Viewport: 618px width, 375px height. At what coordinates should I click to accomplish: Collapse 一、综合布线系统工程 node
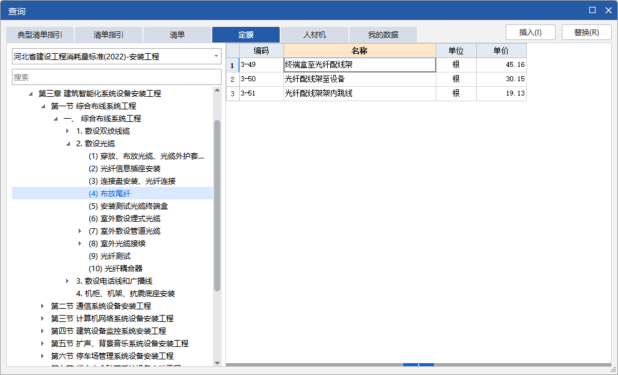(x=56, y=119)
